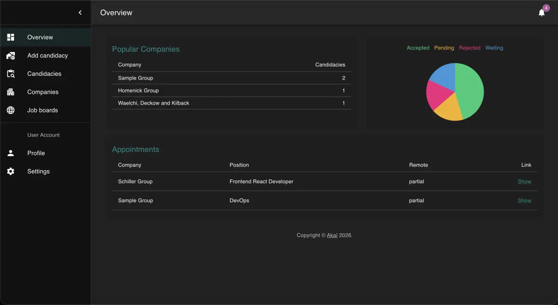Select the Waelchi, Deckow and Kilback row
Image resolution: width=558 pixels, height=305 pixels.
[x=232, y=103]
